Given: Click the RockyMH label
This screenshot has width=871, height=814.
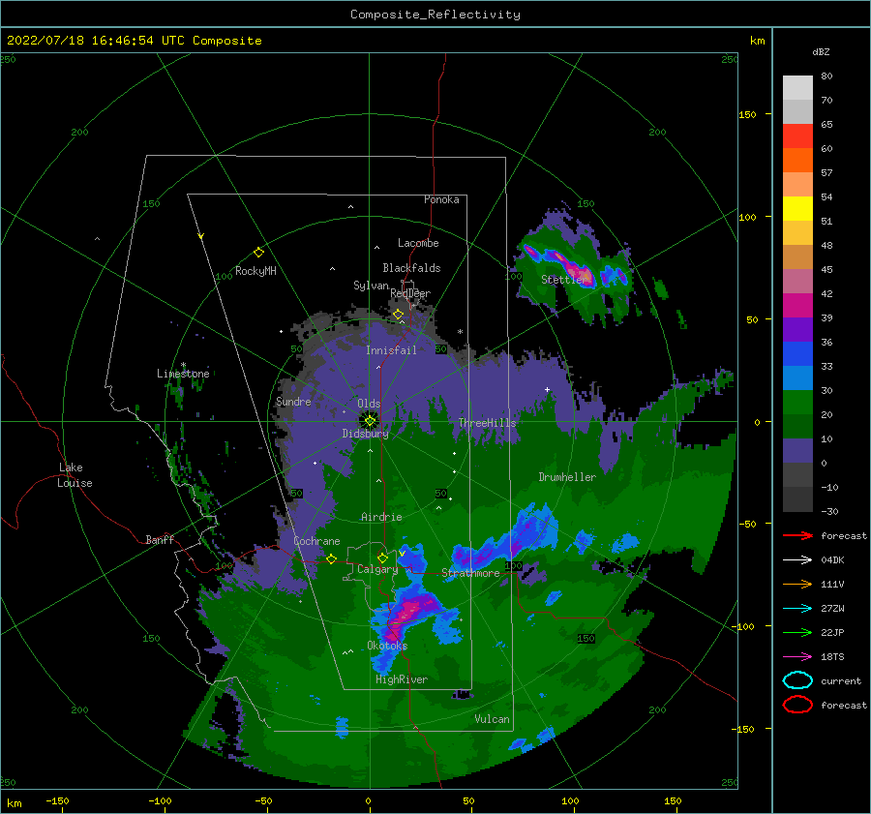Looking at the screenshot, I should [x=255, y=271].
